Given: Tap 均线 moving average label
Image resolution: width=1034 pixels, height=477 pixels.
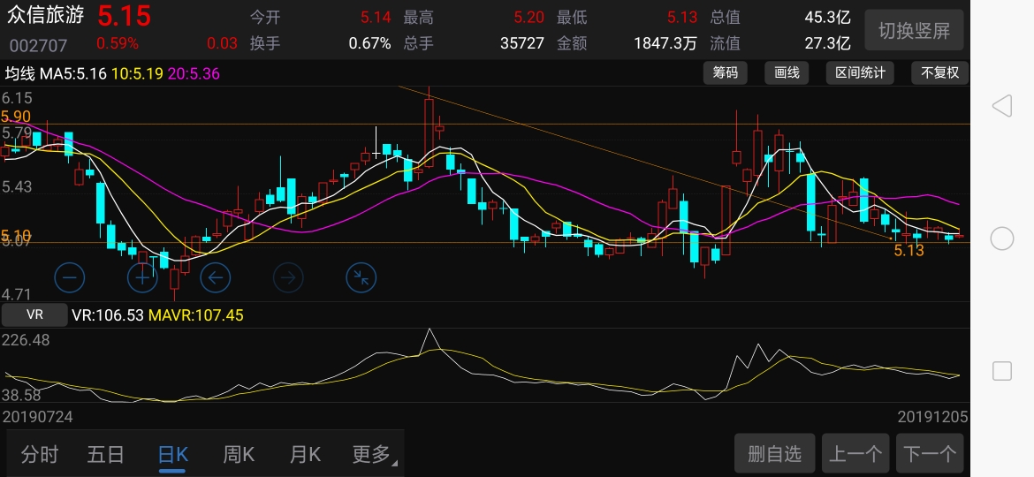Looking at the screenshot, I should click(19, 73).
